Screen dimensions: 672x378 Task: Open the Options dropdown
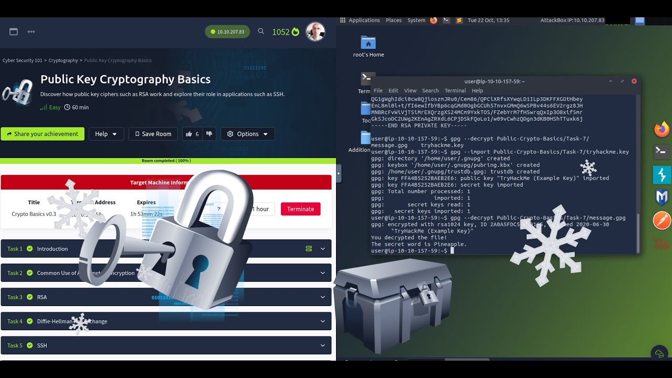click(247, 134)
